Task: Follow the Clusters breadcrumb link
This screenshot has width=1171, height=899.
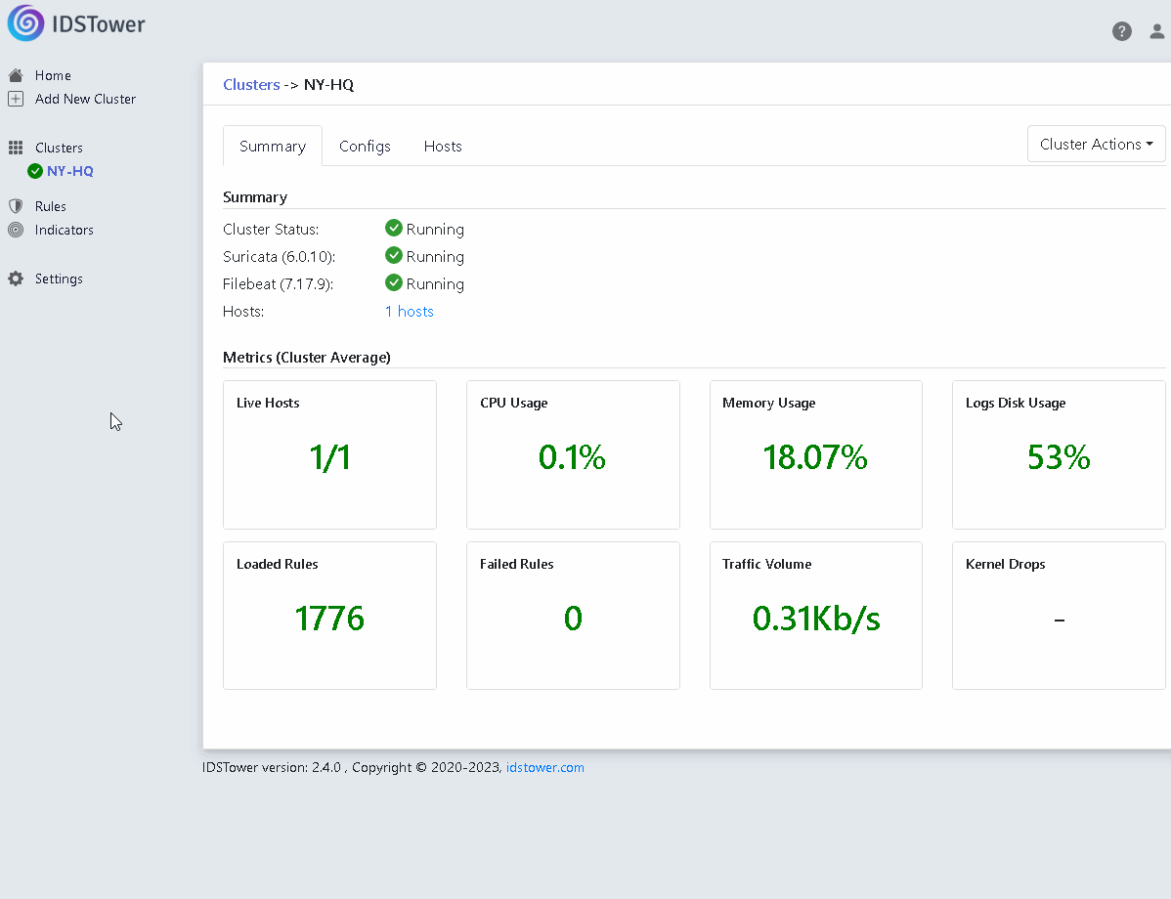Action: click(251, 84)
